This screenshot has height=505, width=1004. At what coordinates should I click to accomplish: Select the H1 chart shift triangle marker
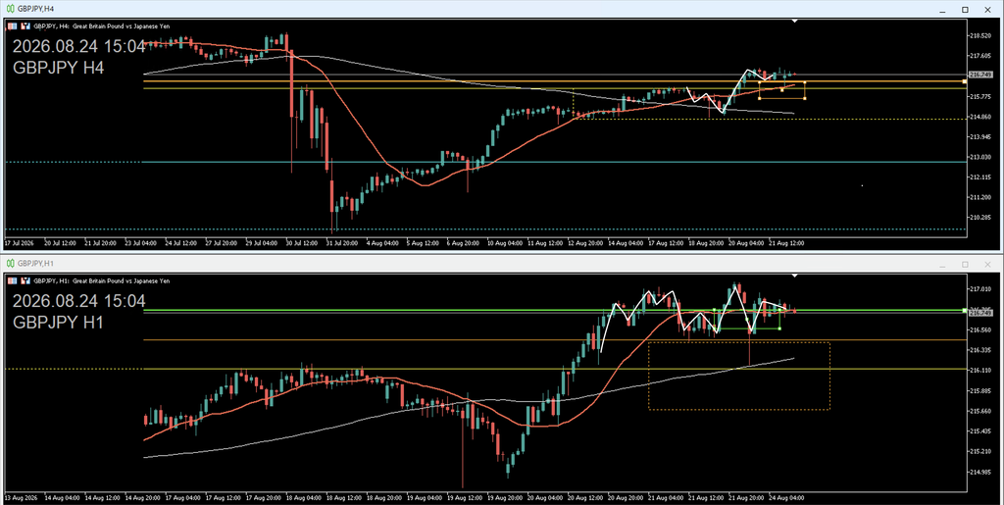[x=794, y=276]
